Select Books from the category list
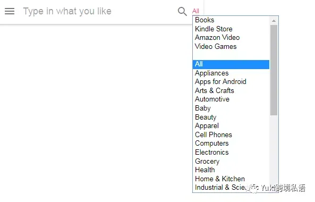 pos(231,20)
